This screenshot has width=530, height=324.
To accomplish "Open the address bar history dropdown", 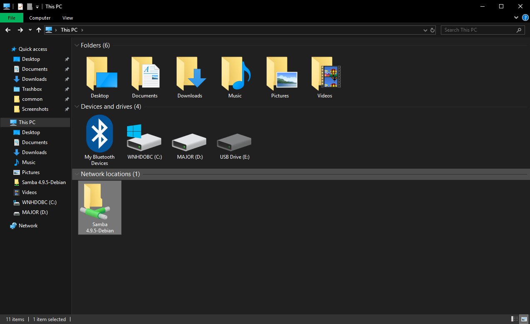I will click(x=425, y=30).
